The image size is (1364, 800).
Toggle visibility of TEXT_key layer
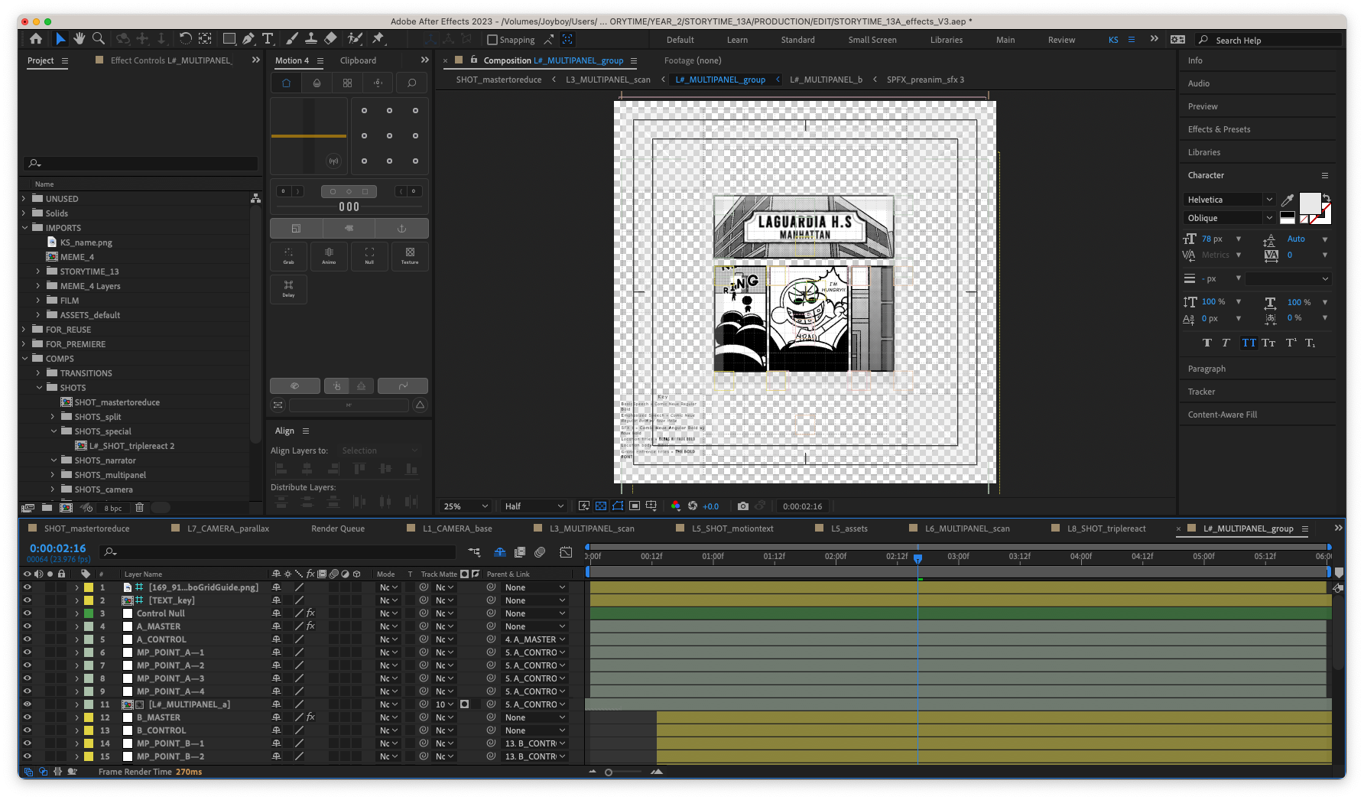pos(28,600)
